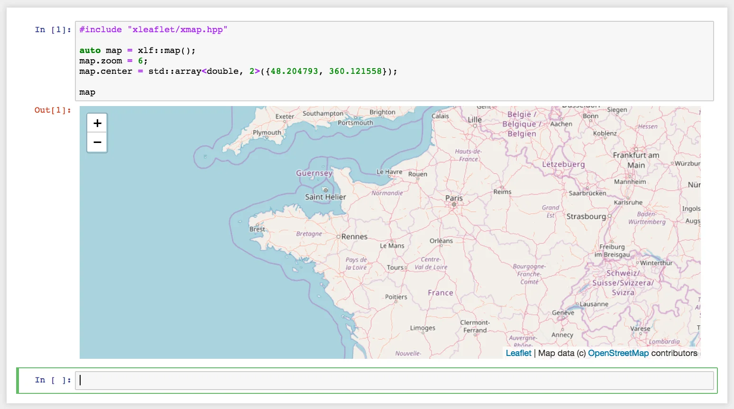
Task: Click the Tours city label
Action: pyautogui.click(x=395, y=267)
